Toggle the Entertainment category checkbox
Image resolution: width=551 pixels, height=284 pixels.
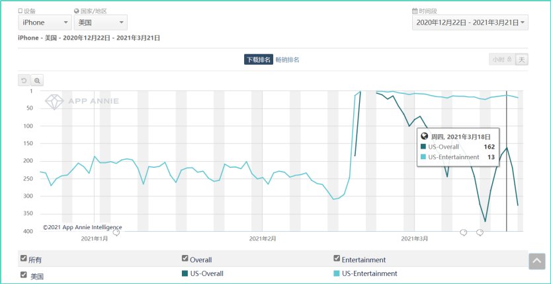click(x=337, y=259)
